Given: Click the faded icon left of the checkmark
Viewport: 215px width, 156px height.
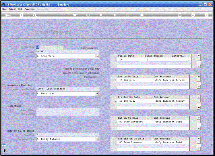Looking at the screenshot, I should pos(180,15).
